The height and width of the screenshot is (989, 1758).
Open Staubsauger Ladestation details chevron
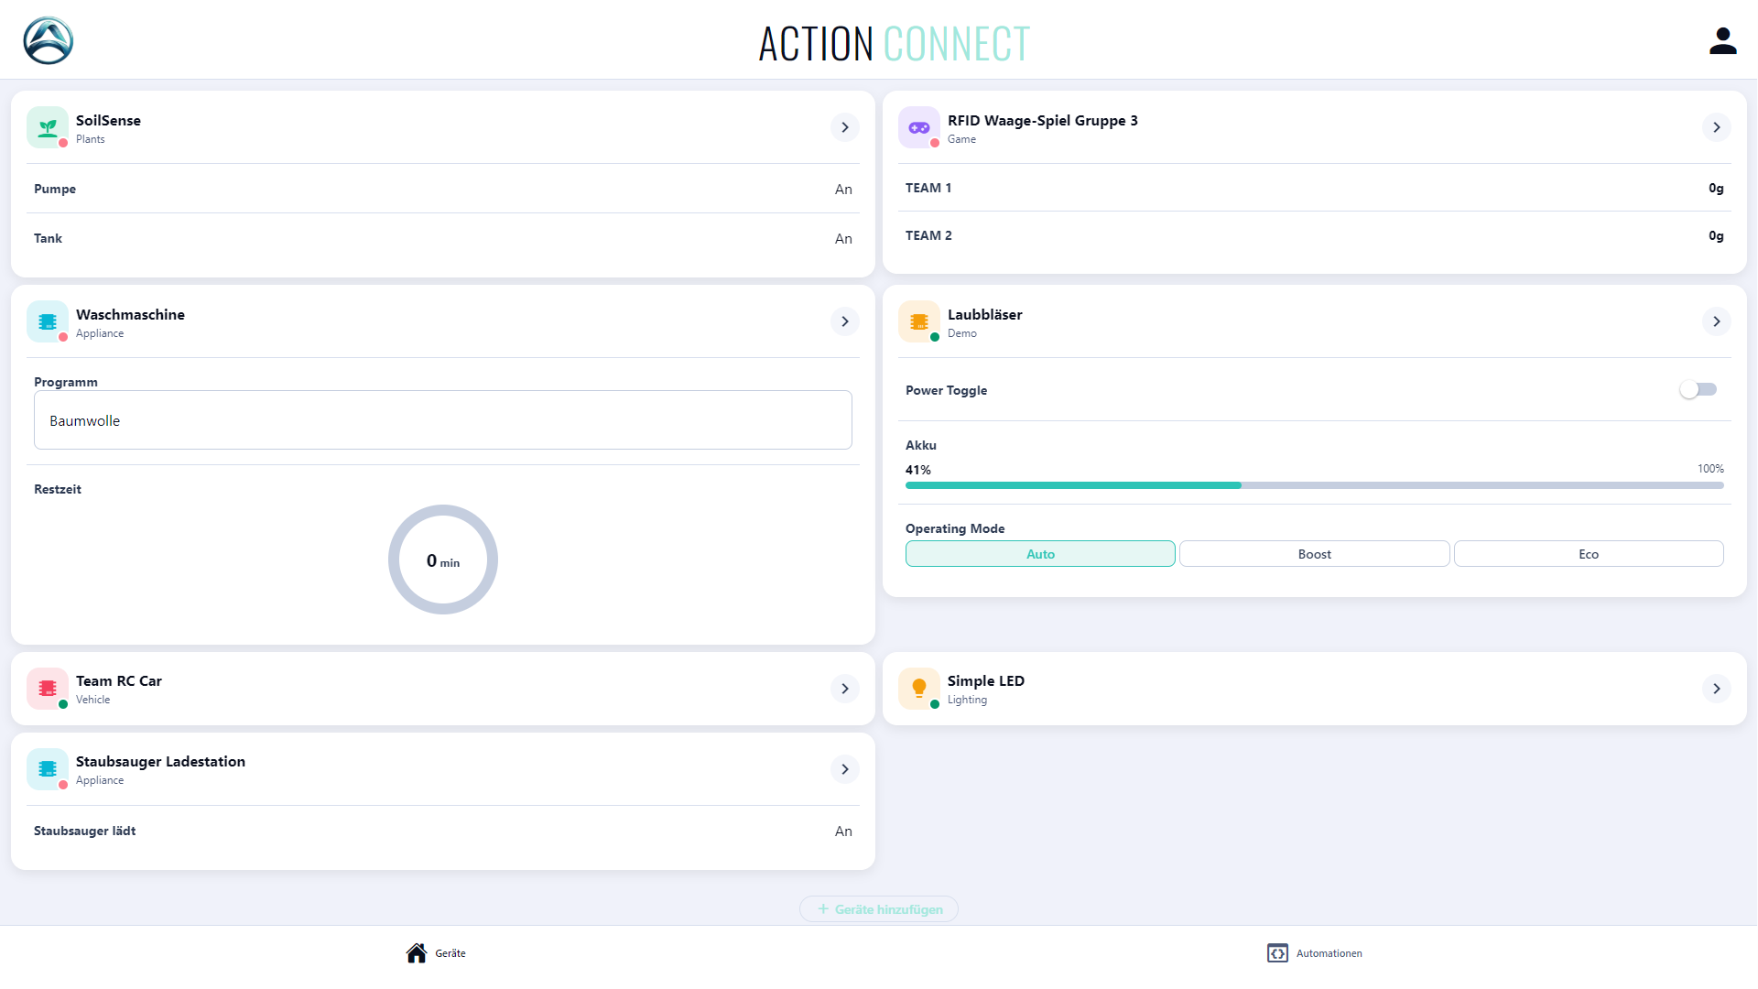point(844,769)
